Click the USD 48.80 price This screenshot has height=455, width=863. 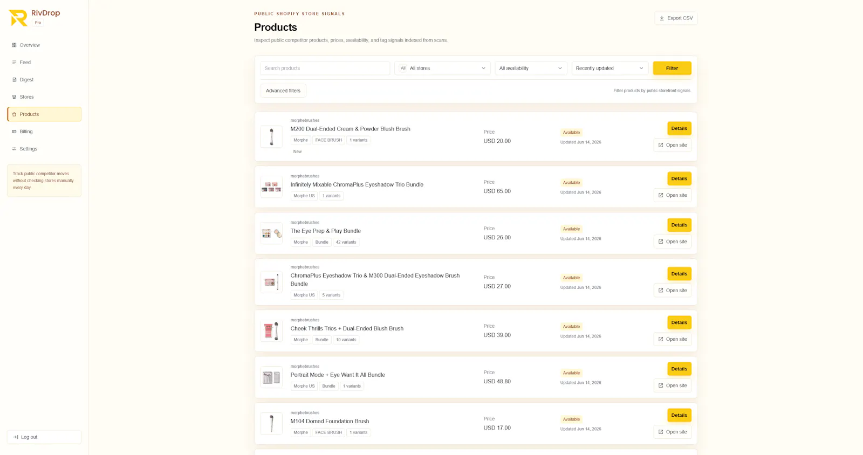pyautogui.click(x=497, y=382)
